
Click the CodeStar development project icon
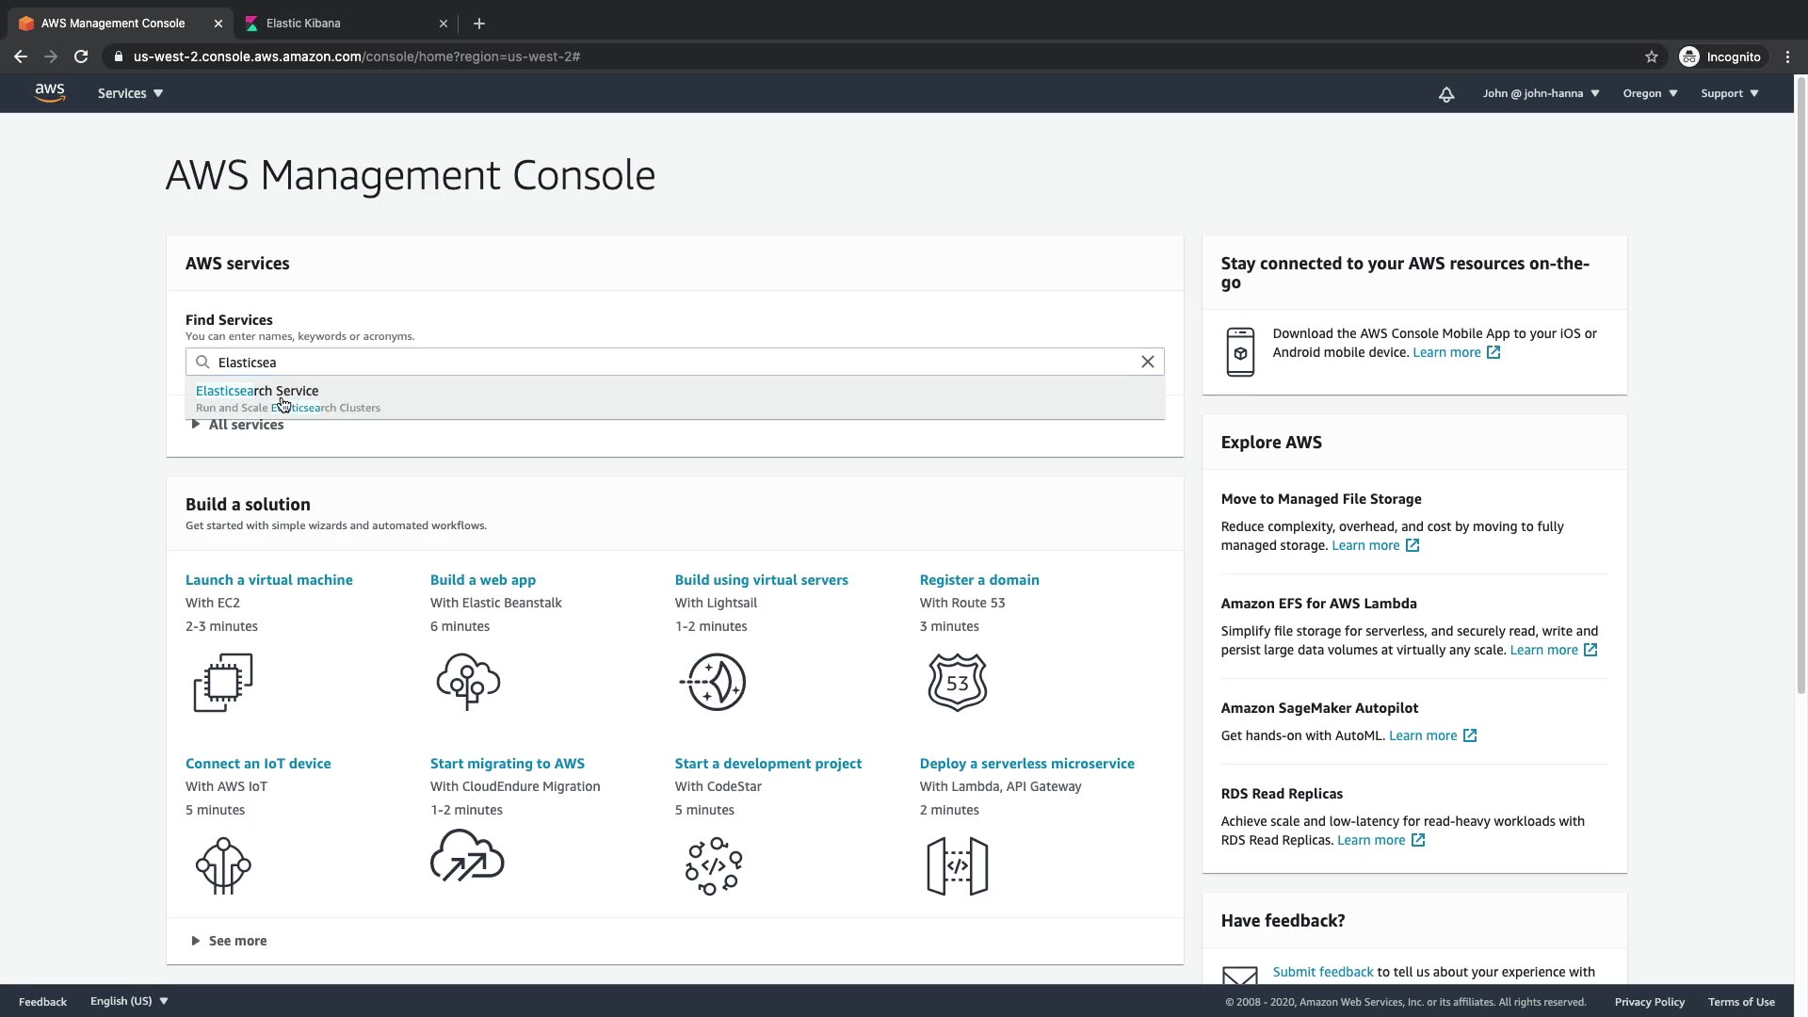point(713,865)
